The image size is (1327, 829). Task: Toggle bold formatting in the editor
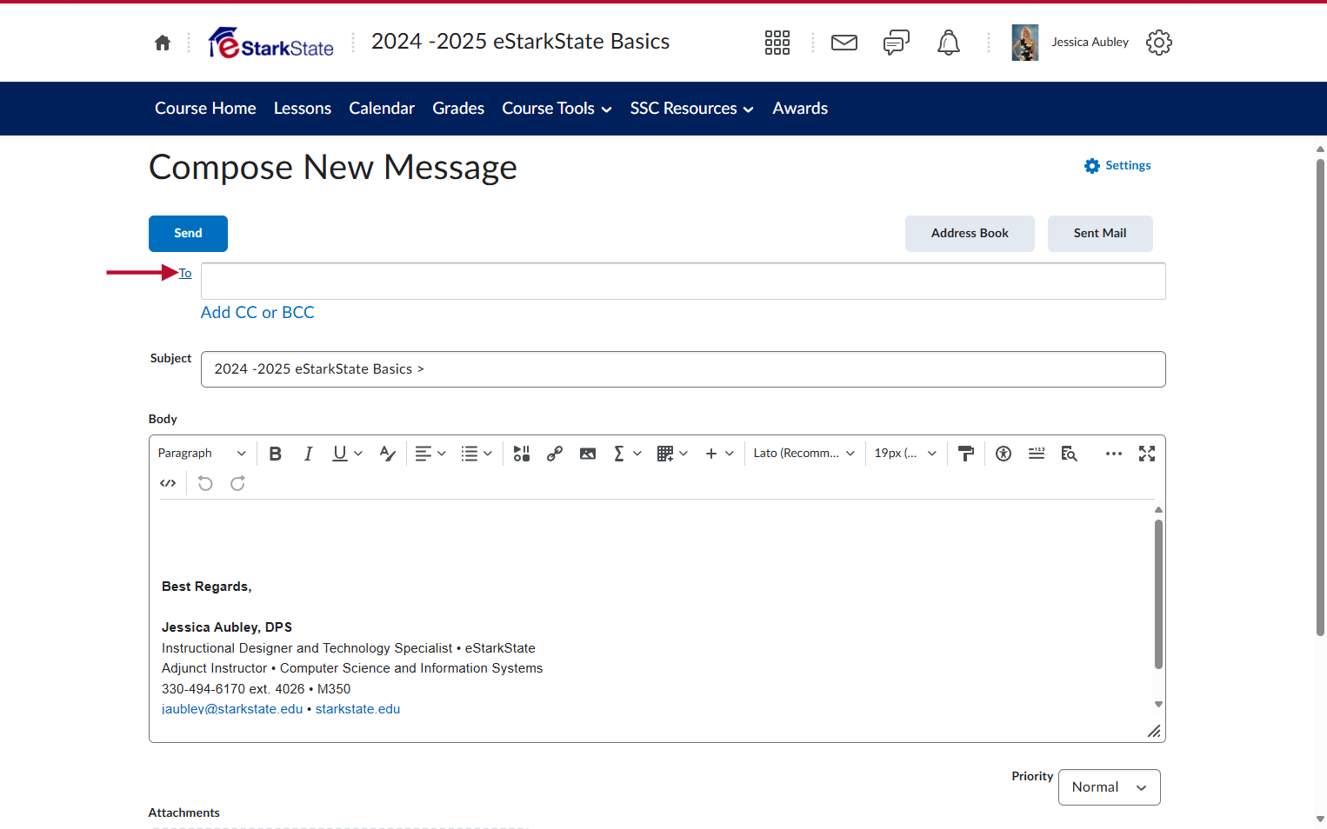coord(276,454)
